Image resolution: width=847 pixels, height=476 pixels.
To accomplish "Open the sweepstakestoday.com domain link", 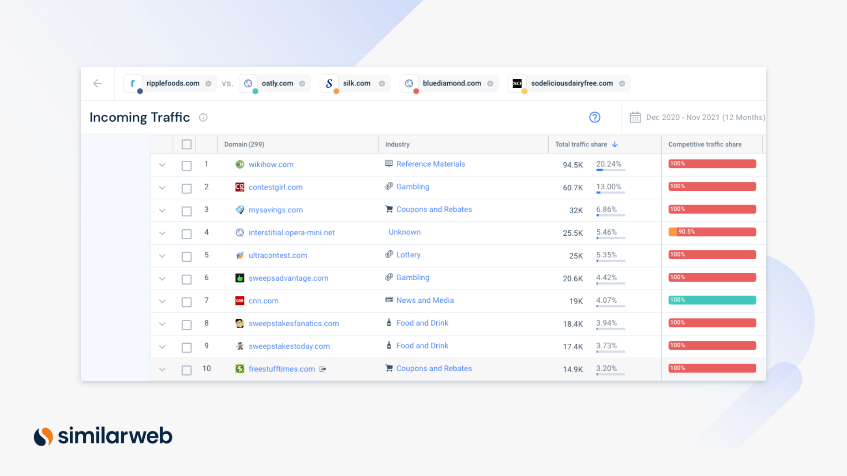I will coord(289,346).
